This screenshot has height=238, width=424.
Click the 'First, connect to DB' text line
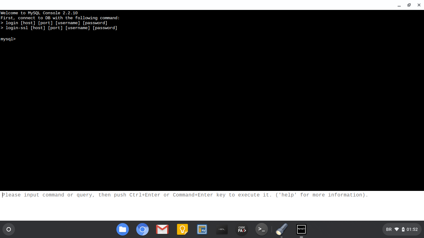pos(60,18)
